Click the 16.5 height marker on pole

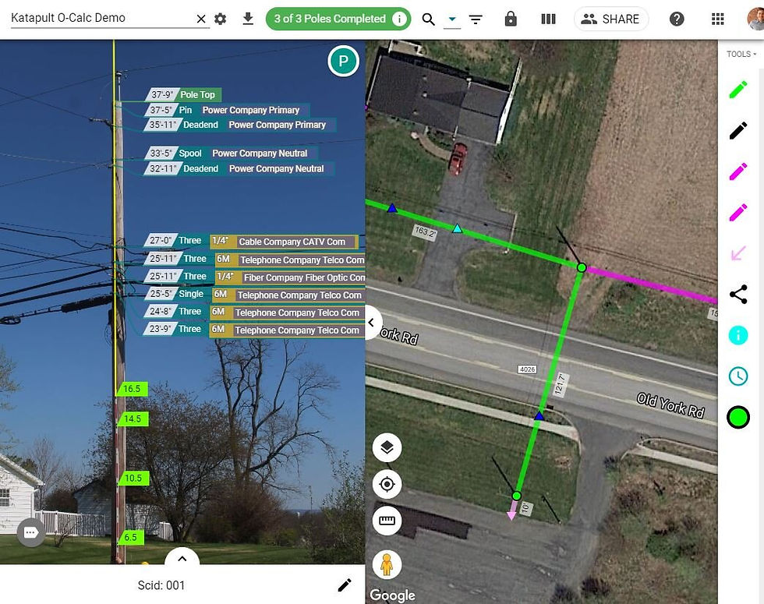pyautogui.click(x=132, y=389)
